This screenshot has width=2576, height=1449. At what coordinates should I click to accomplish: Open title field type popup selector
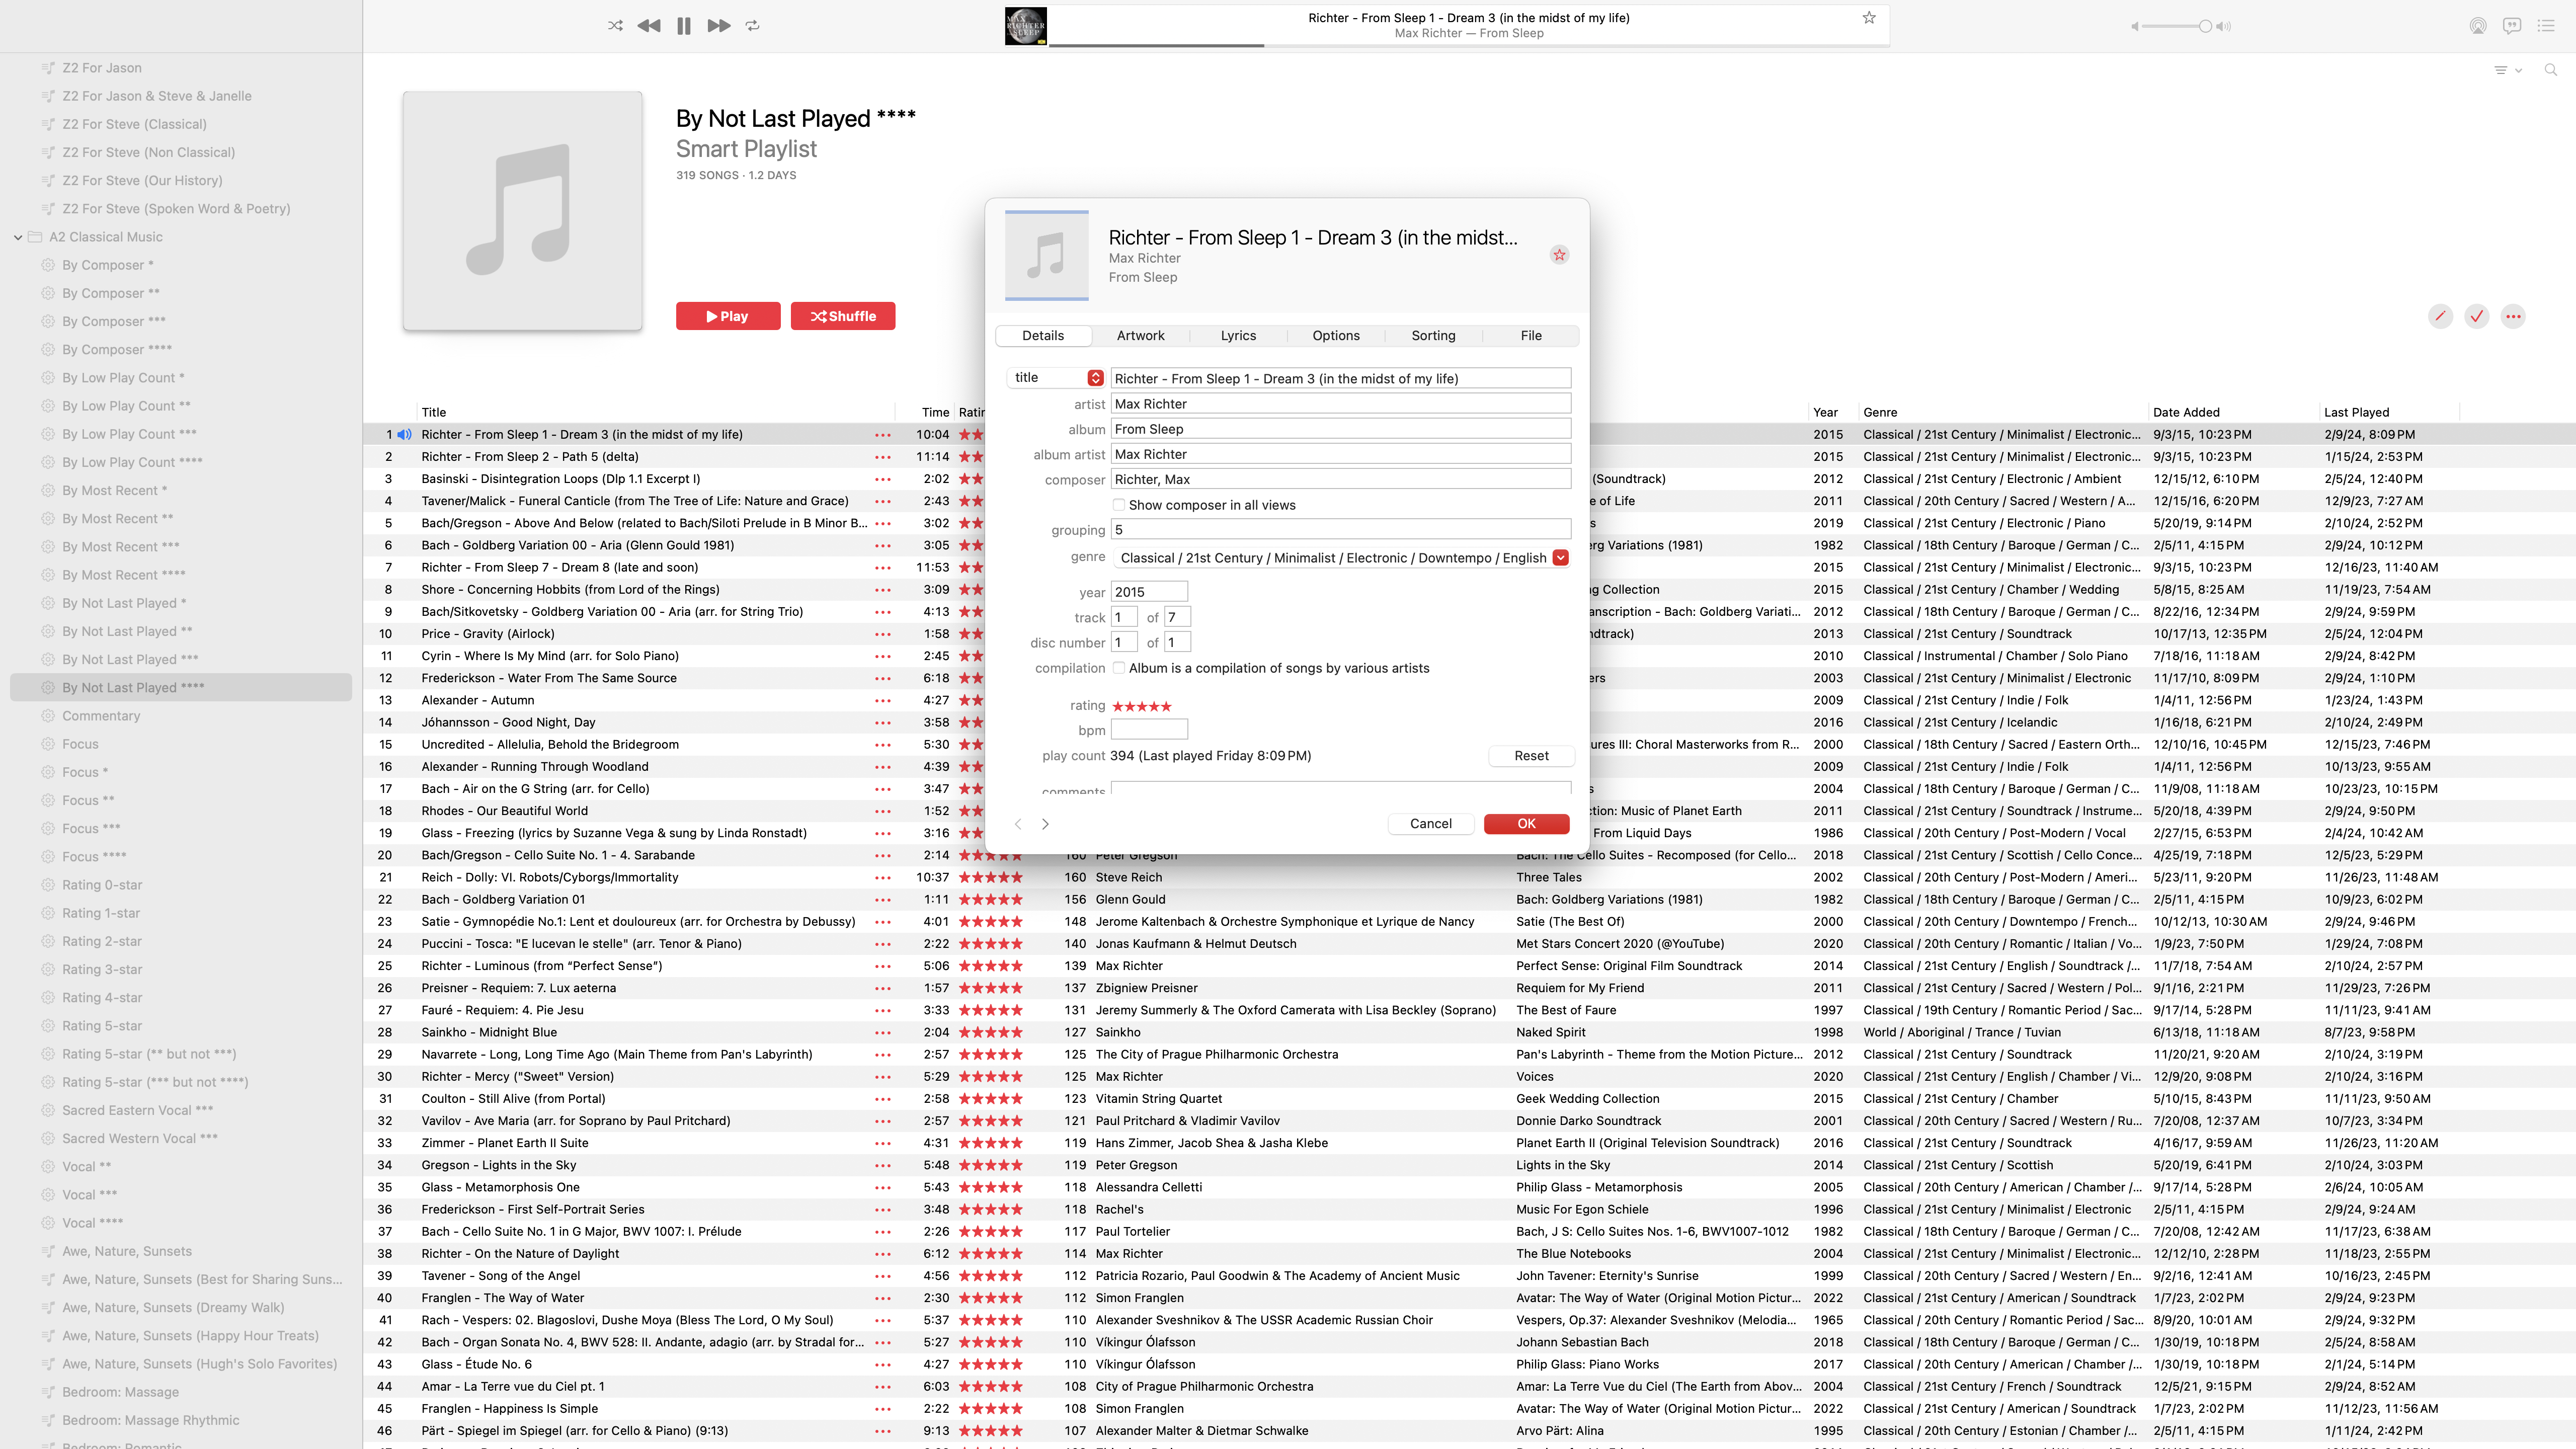click(x=1095, y=378)
